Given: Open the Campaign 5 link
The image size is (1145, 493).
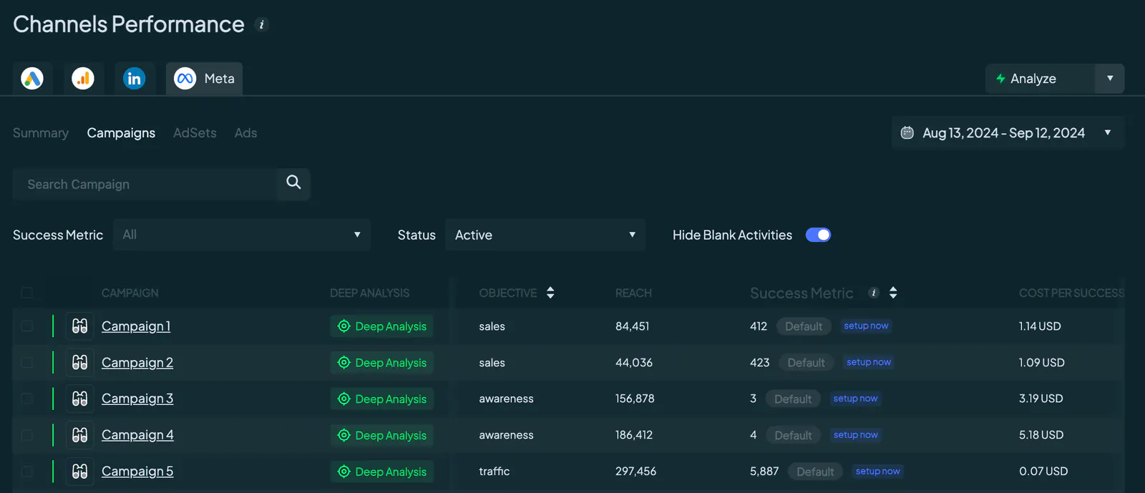Looking at the screenshot, I should (137, 472).
